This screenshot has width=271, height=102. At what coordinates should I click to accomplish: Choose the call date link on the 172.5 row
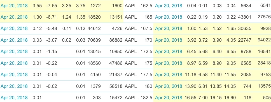tap(14, 51)
